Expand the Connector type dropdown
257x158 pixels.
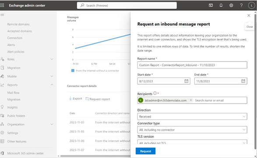(192, 129)
